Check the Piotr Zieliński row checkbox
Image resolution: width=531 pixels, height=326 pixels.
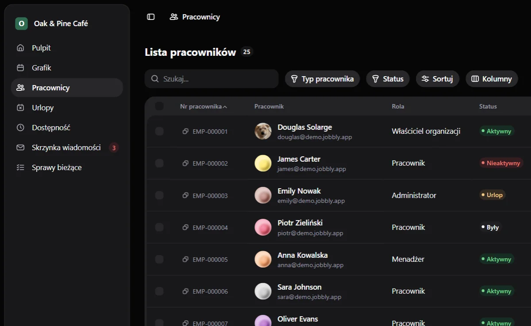(x=159, y=227)
